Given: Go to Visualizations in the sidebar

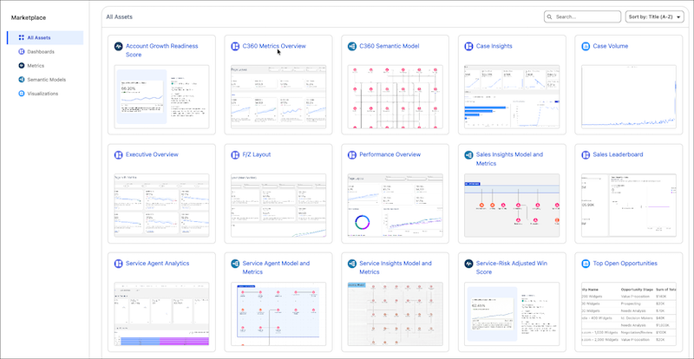Looking at the screenshot, I should pyautogui.click(x=43, y=94).
